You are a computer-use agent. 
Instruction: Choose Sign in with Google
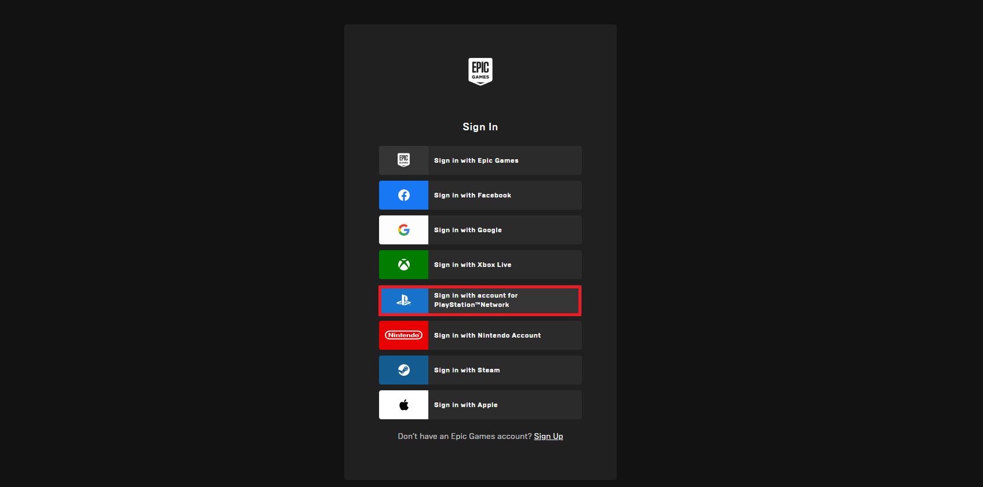coord(480,230)
